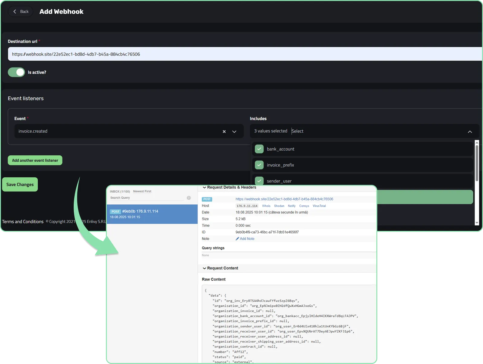Screen dimensions: 483x364
Task: Click the Newest First sort label
Action: 142,191
